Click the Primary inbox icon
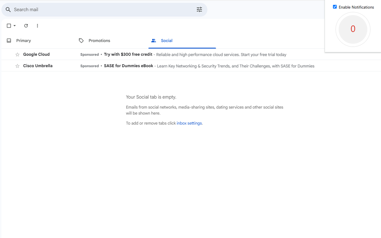The width and height of the screenshot is (381, 238). (9, 40)
